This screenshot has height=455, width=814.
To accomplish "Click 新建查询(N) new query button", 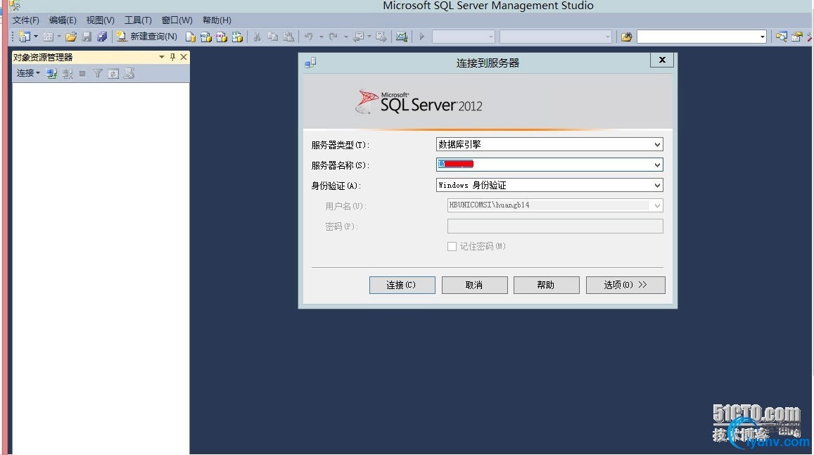I will [x=147, y=37].
